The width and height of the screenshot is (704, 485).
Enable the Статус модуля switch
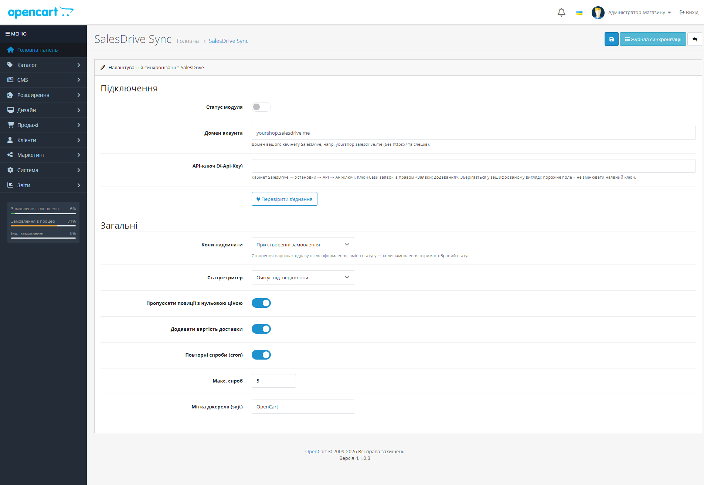(261, 107)
